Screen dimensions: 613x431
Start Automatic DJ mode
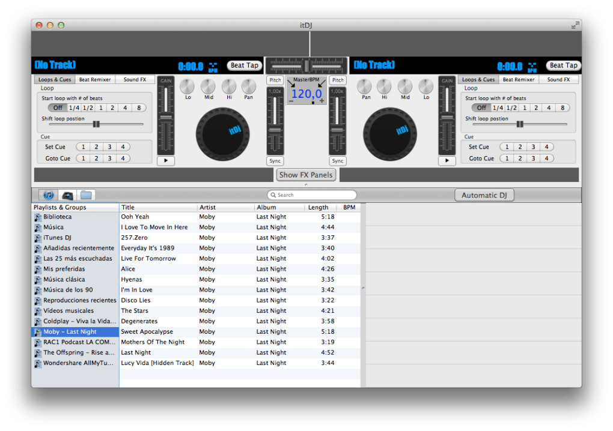484,195
